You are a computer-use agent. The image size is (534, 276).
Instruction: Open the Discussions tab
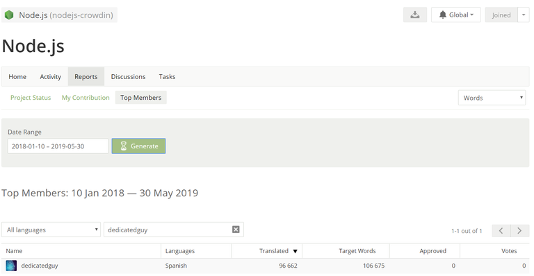(128, 77)
